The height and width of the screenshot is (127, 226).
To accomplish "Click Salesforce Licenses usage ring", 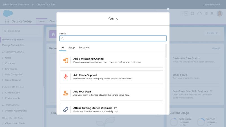I will click(174, 122).
